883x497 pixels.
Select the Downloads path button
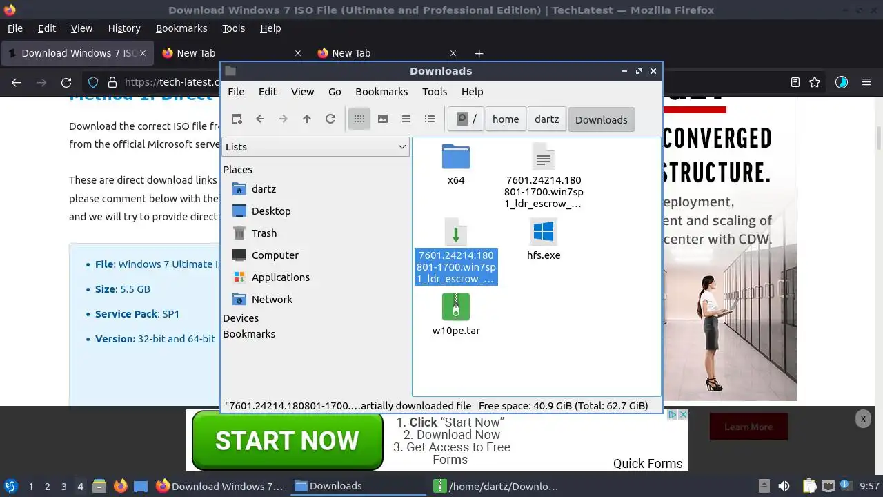601,119
